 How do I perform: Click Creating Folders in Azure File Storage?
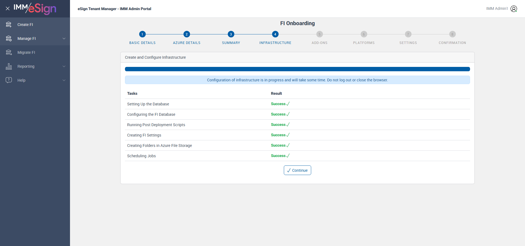coord(159,146)
